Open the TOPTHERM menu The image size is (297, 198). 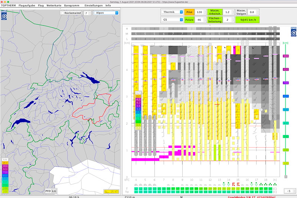(x=8, y=6)
